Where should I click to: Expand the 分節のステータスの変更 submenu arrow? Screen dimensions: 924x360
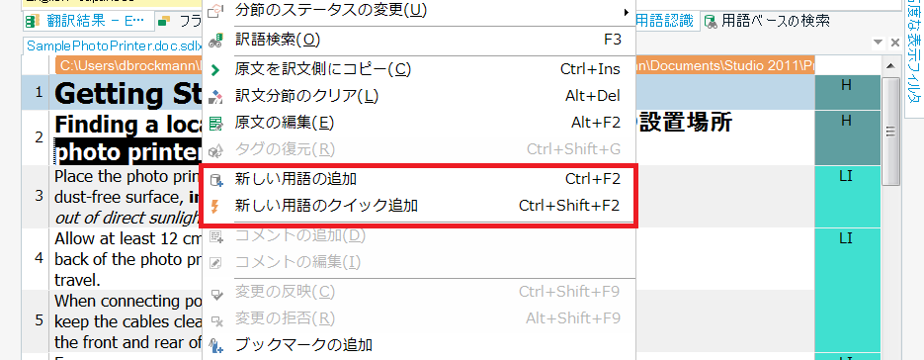(626, 11)
